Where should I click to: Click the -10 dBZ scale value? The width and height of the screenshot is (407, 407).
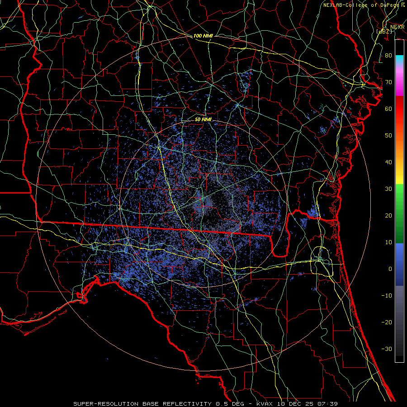[x=387, y=296]
